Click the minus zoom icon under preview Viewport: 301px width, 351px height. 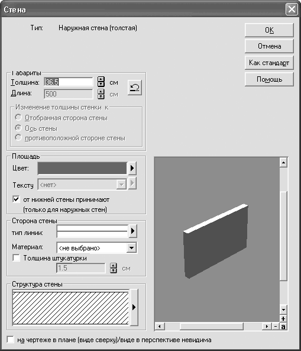[x=276, y=326]
